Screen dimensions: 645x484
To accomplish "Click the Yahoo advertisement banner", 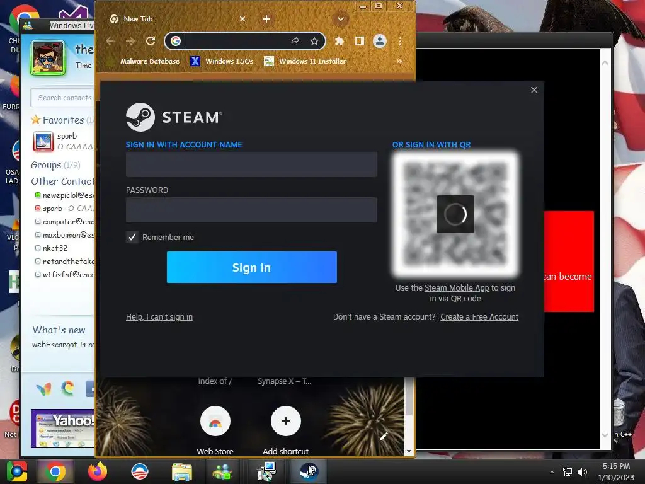I will point(62,428).
